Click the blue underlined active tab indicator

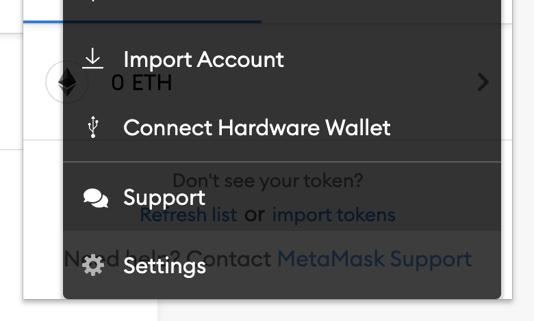(x=142, y=22)
